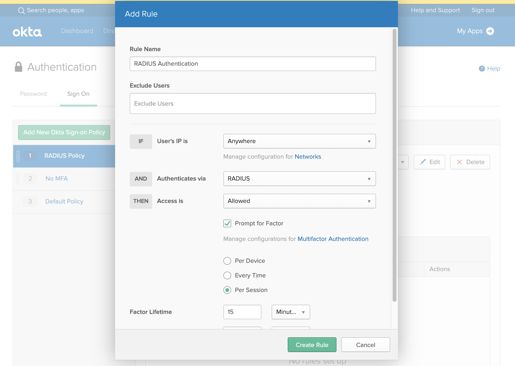Click the red Delete X icon
This screenshot has height=366, width=515.
(x=459, y=162)
